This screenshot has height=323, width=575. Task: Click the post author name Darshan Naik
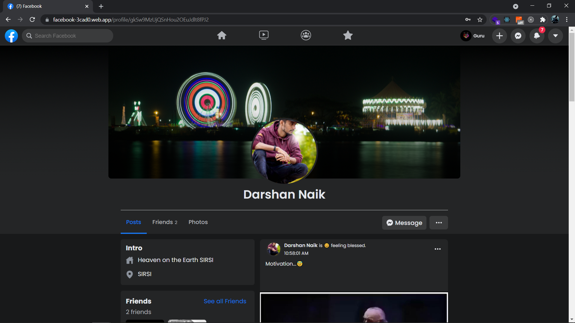[x=301, y=246]
